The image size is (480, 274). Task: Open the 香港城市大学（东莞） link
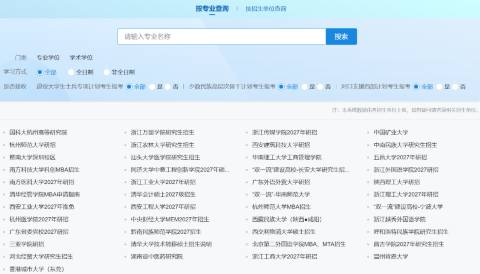click(37, 269)
